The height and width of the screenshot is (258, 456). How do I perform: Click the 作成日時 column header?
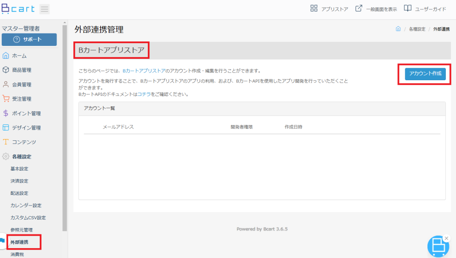coord(293,127)
